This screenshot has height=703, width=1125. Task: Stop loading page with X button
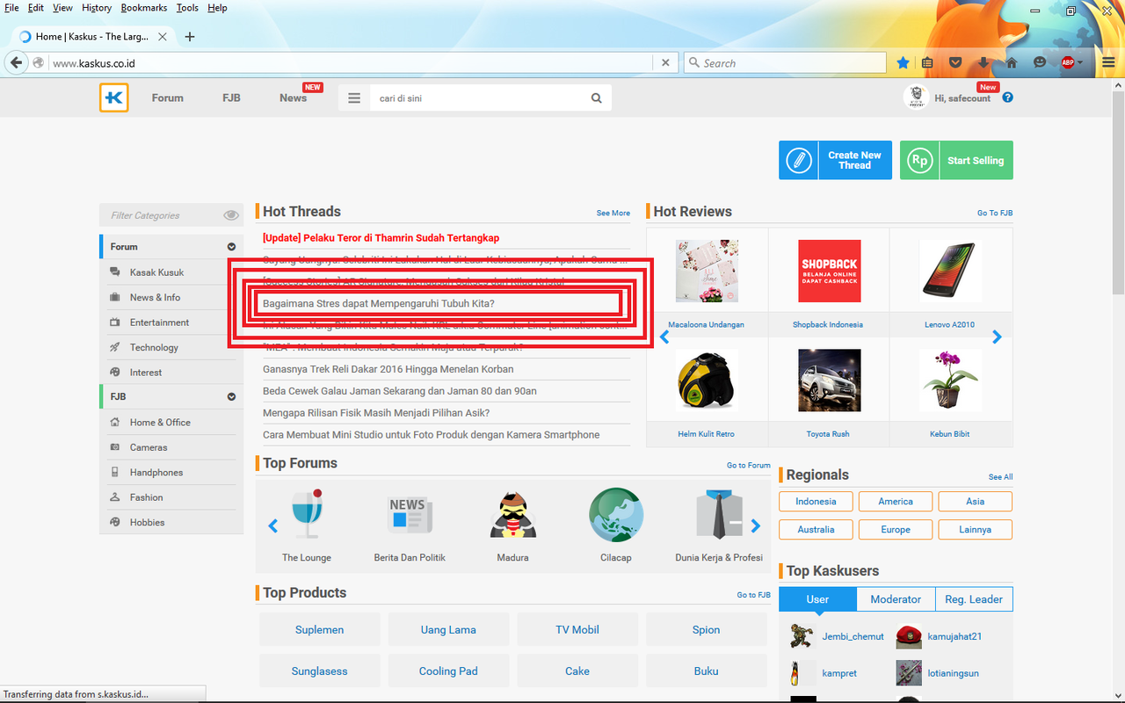(665, 62)
